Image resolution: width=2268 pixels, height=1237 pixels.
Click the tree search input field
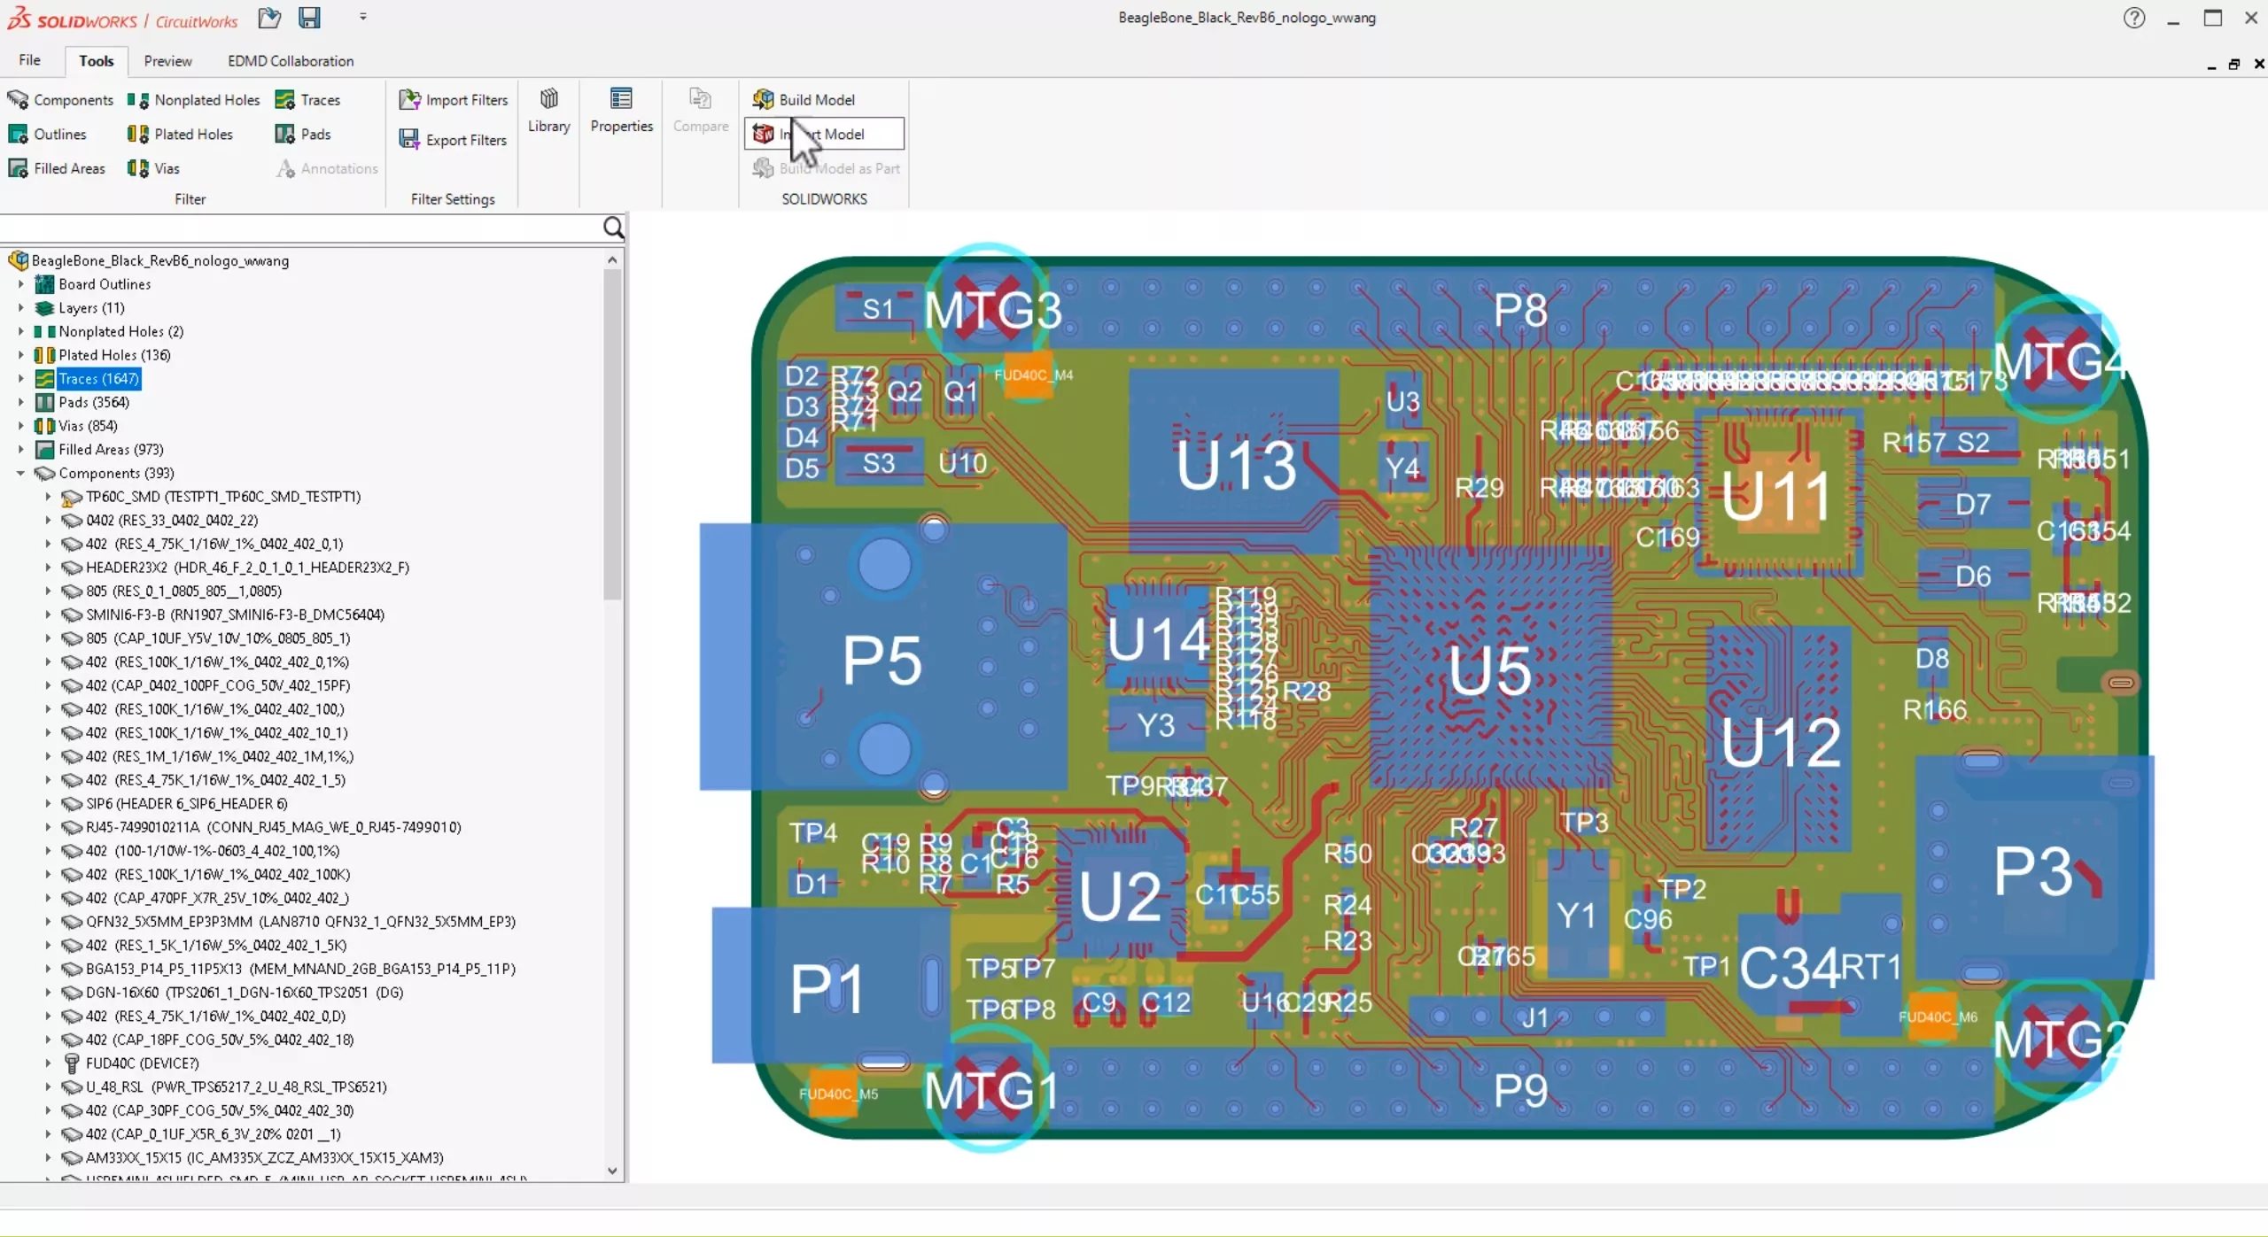pyautogui.click(x=301, y=228)
